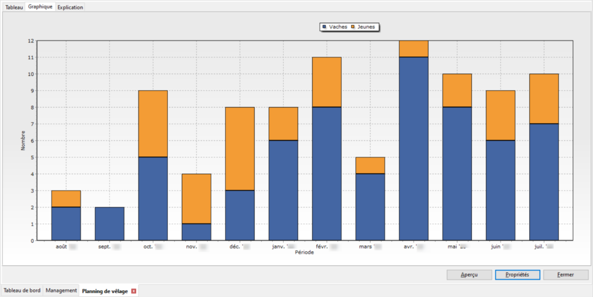Screen dimensions: 593x297
Task: Close the Planning de vêlage tab
Action: click(x=134, y=291)
